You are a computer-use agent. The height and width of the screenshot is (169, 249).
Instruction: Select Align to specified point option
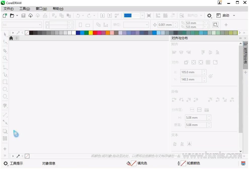pyautogui.click(x=215, y=62)
